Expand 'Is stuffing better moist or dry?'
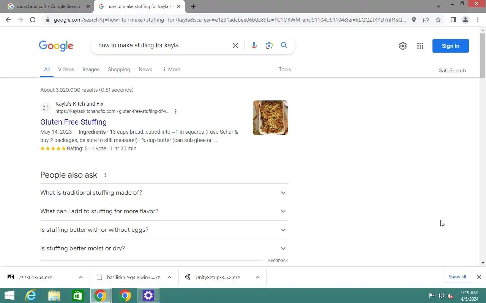This screenshot has width=486, height=303. [164, 248]
